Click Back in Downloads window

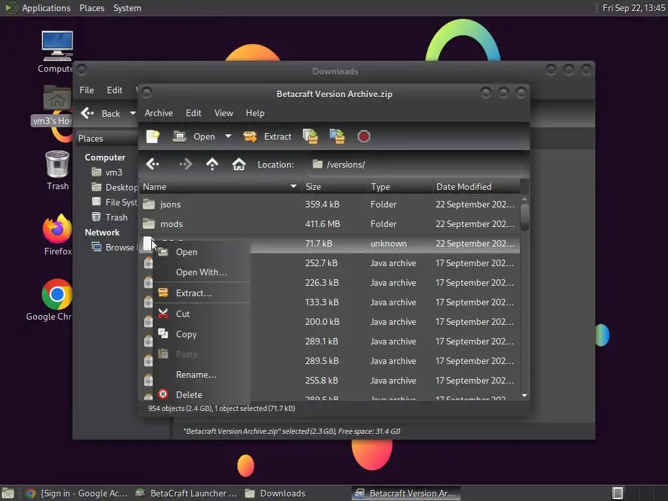point(100,114)
